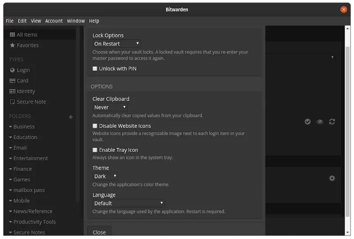Click the check password checkmark icon
The image size is (354, 239).
coord(308,122)
